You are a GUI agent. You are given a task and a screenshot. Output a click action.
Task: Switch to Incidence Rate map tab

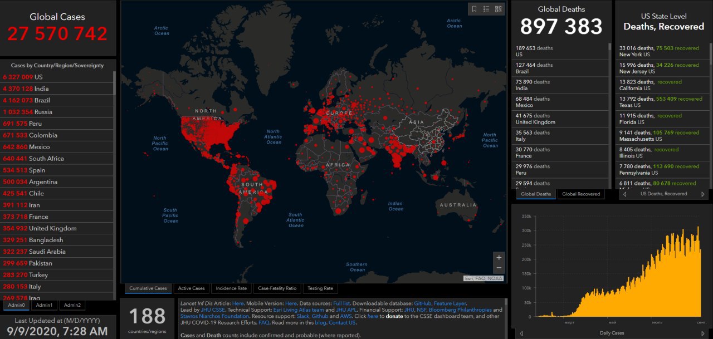pos(231,288)
